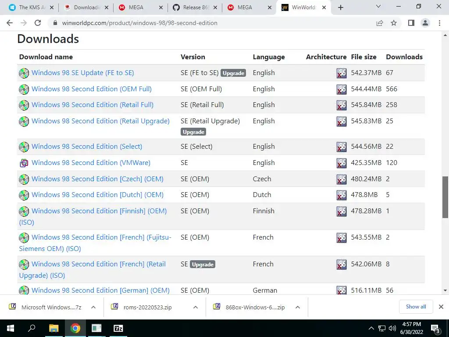Open Second Edition [German] (OEM) link

pos(100,290)
